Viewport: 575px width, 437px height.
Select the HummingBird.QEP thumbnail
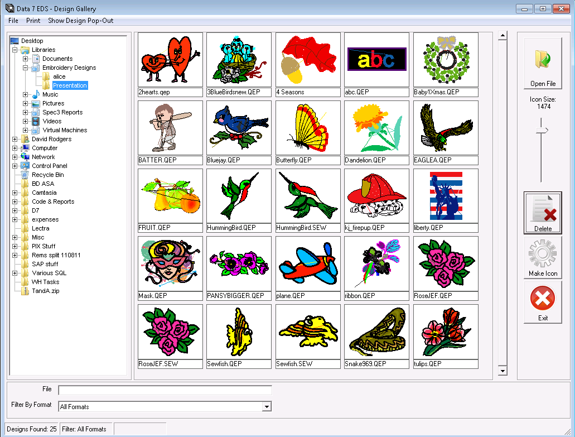coord(239,195)
